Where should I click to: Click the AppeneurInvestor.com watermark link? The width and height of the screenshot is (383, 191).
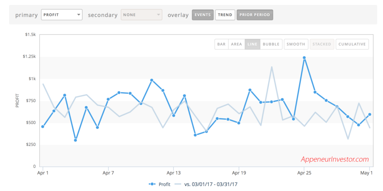335,159
